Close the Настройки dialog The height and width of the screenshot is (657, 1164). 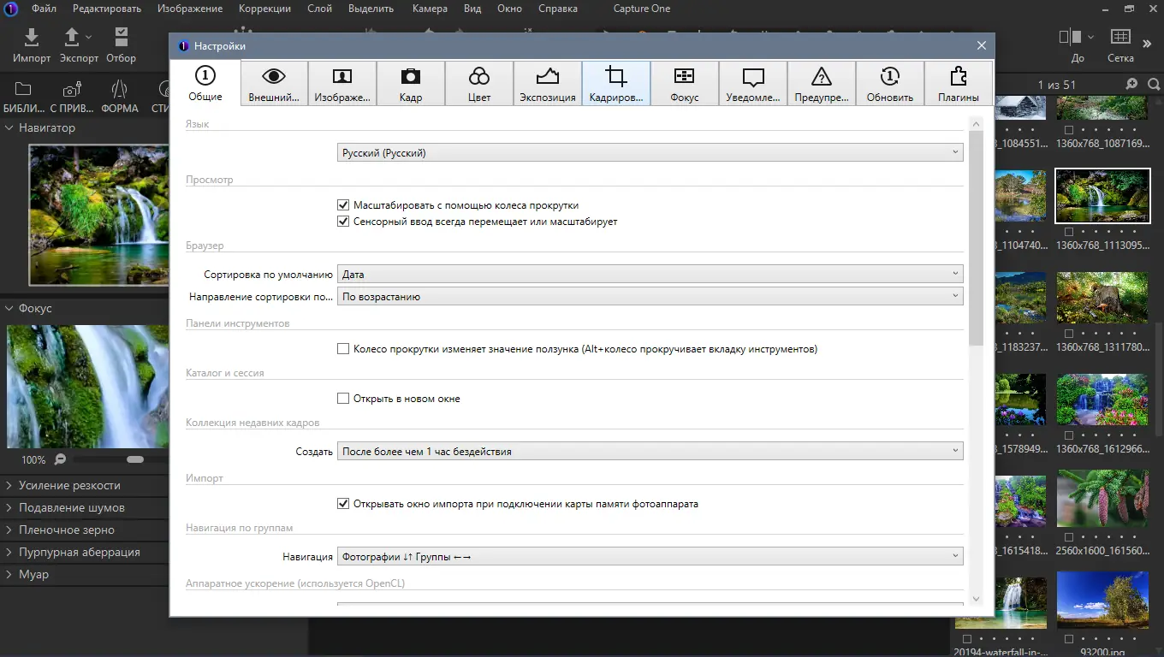[982, 45]
